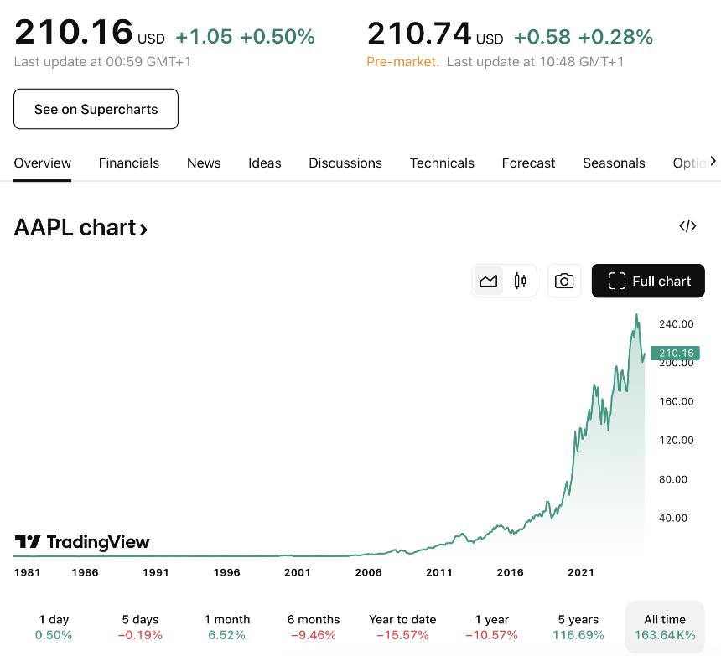Click the TradingView logo on the chart
Image resolution: width=721 pixels, height=656 pixels.
click(x=81, y=542)
